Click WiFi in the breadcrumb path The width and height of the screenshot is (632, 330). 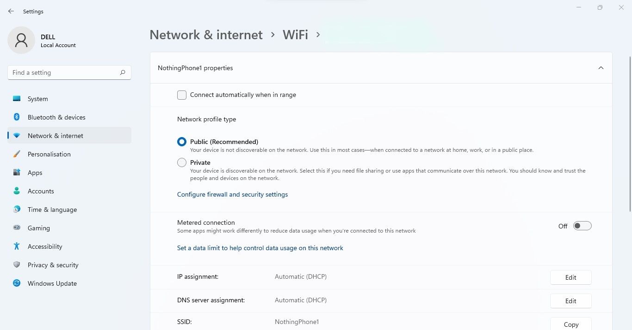coord(295,35)
